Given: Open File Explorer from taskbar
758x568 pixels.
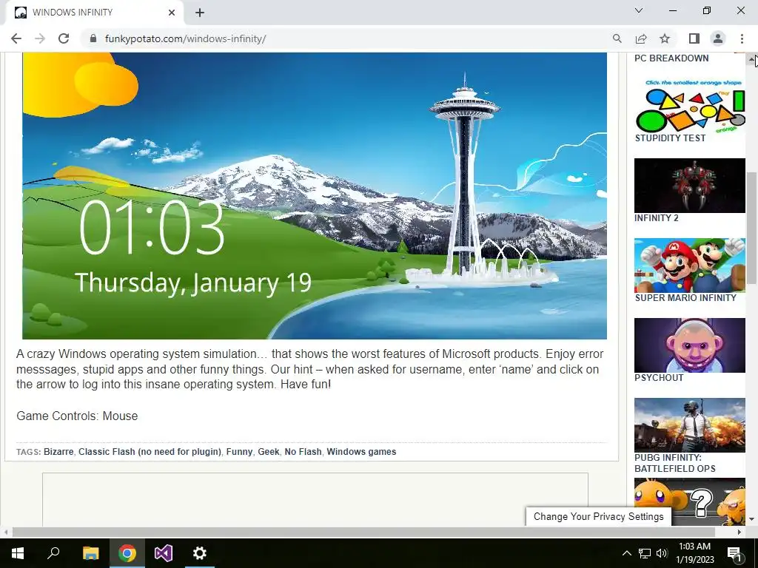Looking at the screenshot, I should [x=90, y=553].
